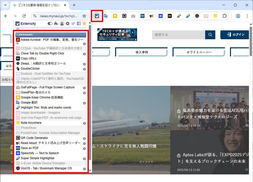Toggle all extensions switch in Extensity header
Image resolution: width=253 pixels, height=182 pixels.
50,24
